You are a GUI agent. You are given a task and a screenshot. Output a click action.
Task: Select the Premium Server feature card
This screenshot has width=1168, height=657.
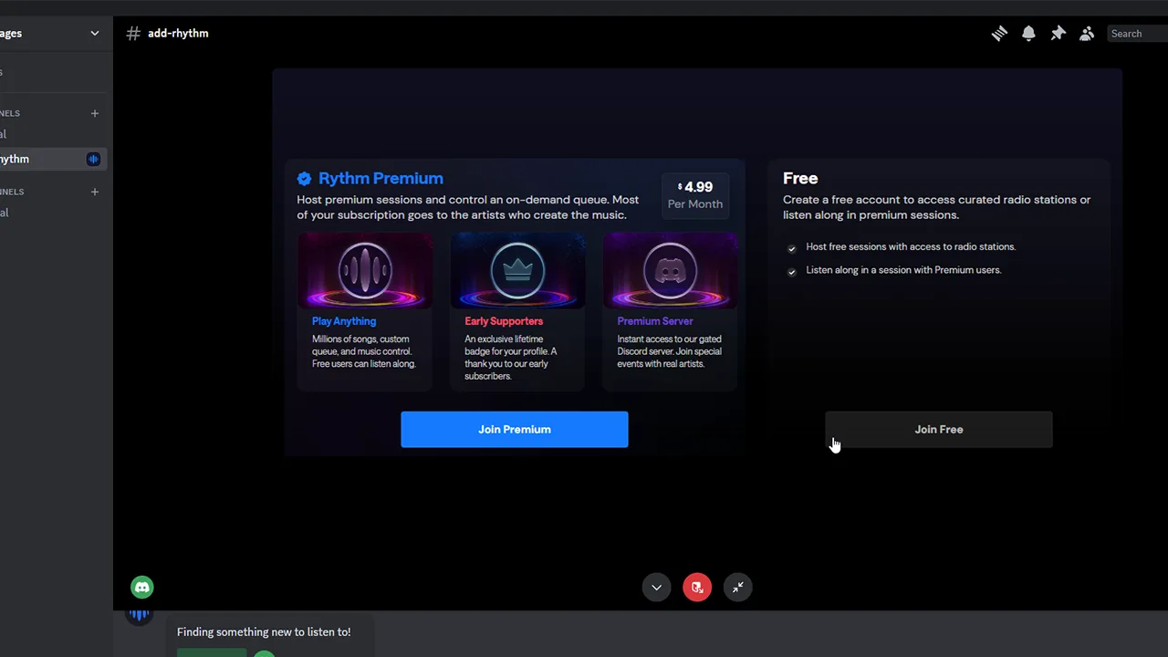pos(670,310)
